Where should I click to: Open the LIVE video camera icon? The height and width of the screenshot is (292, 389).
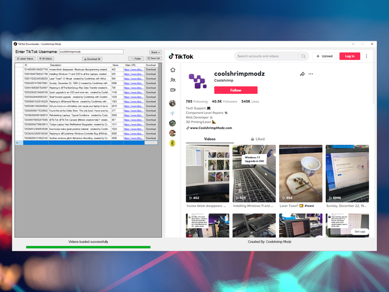[173, 90]
